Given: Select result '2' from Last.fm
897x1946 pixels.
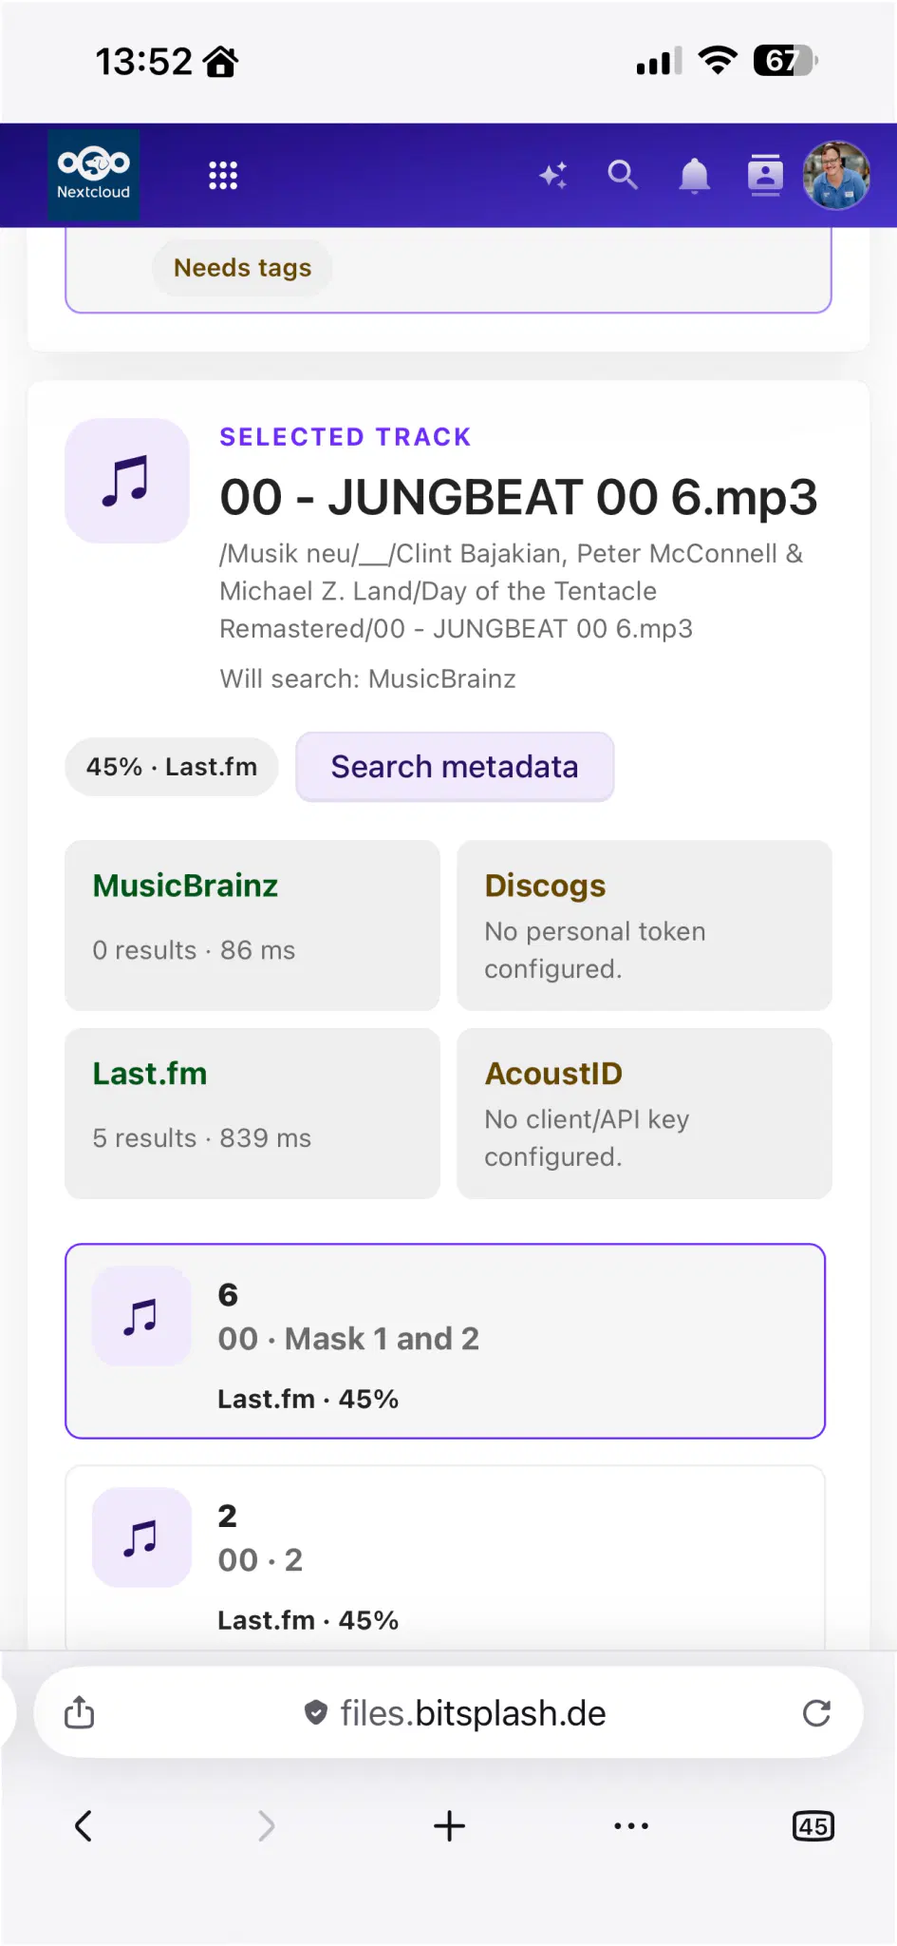Looking at the screenshot, I should (445, 1558).
